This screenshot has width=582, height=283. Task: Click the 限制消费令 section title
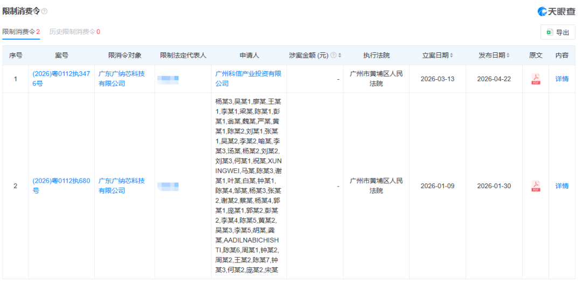pos(21,11)
